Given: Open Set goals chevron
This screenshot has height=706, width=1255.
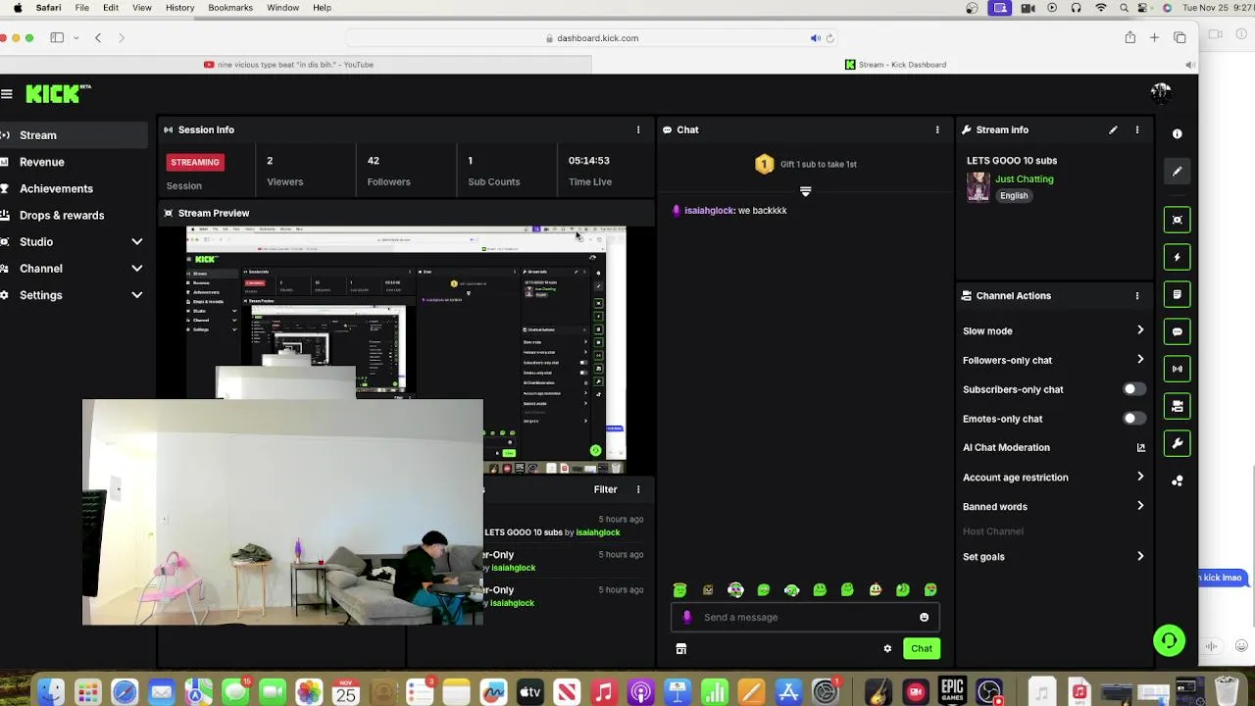Looking at the screenshot, I should coord(1140,556).
